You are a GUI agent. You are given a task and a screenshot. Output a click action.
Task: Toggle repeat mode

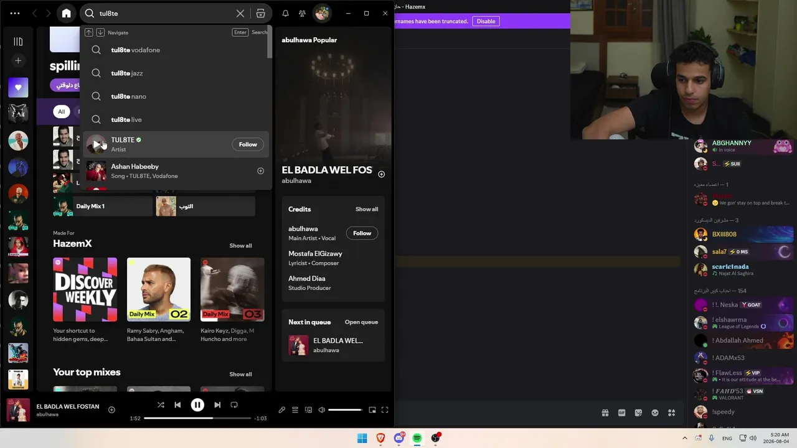click(234, 405)
